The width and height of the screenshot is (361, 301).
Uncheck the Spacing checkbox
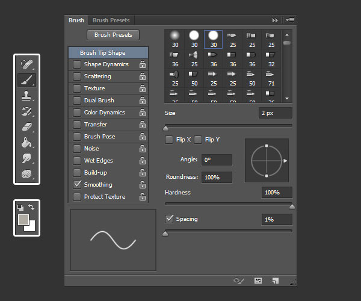tap(169, 219)
